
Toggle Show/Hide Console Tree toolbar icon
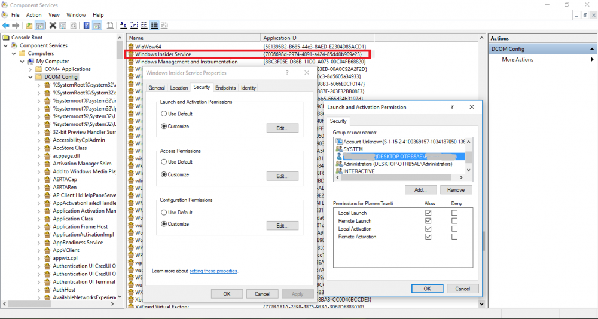(39, 26)
